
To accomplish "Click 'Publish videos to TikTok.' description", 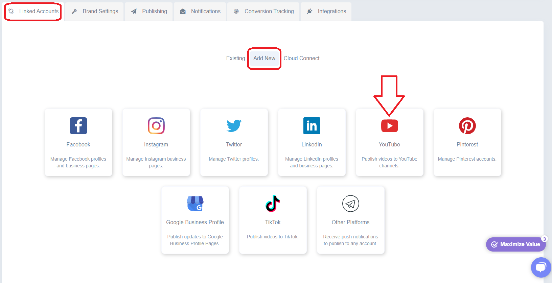I will tap(273, 237).
